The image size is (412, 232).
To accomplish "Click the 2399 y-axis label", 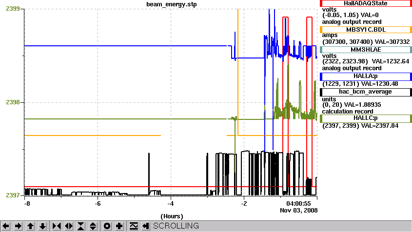I will (x=13, y=9).
